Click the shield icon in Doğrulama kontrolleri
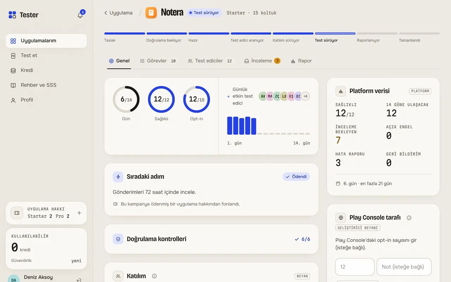The height and width of the screenshot is (282, 451). [x=118, y=239]
